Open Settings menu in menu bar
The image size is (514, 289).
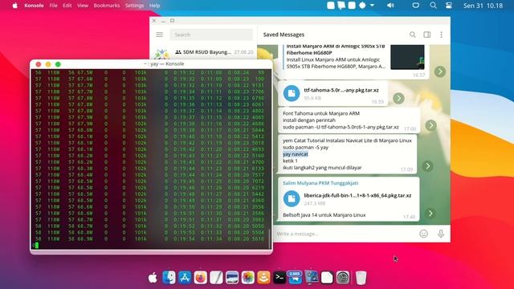click(x=134, y=6)
